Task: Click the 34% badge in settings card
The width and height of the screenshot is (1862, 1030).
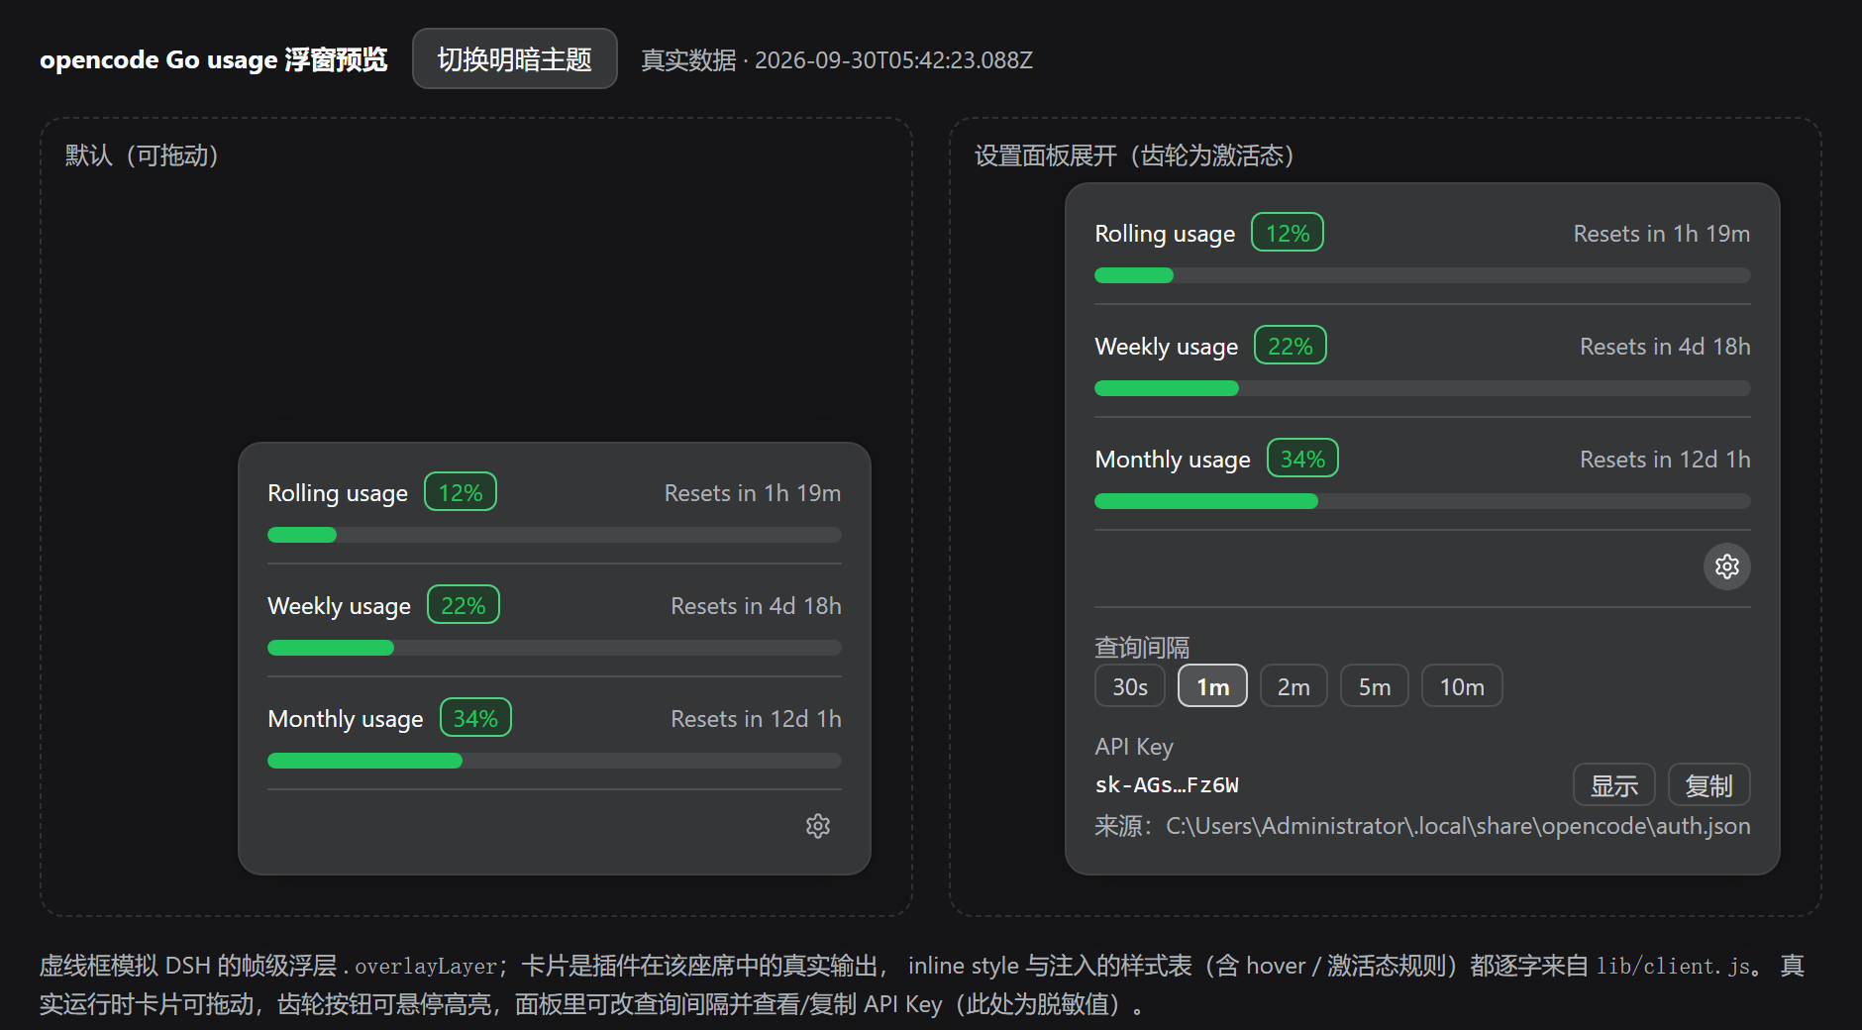Action: click(x=1302, y=459)
